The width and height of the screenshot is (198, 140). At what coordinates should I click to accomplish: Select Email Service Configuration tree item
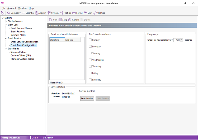(25, 42)
